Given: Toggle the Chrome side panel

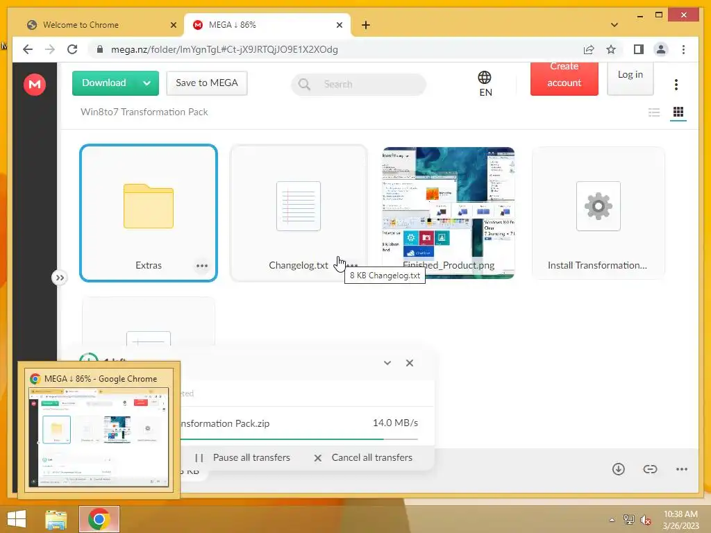Looking at the screenshot, I should (639, 49).
